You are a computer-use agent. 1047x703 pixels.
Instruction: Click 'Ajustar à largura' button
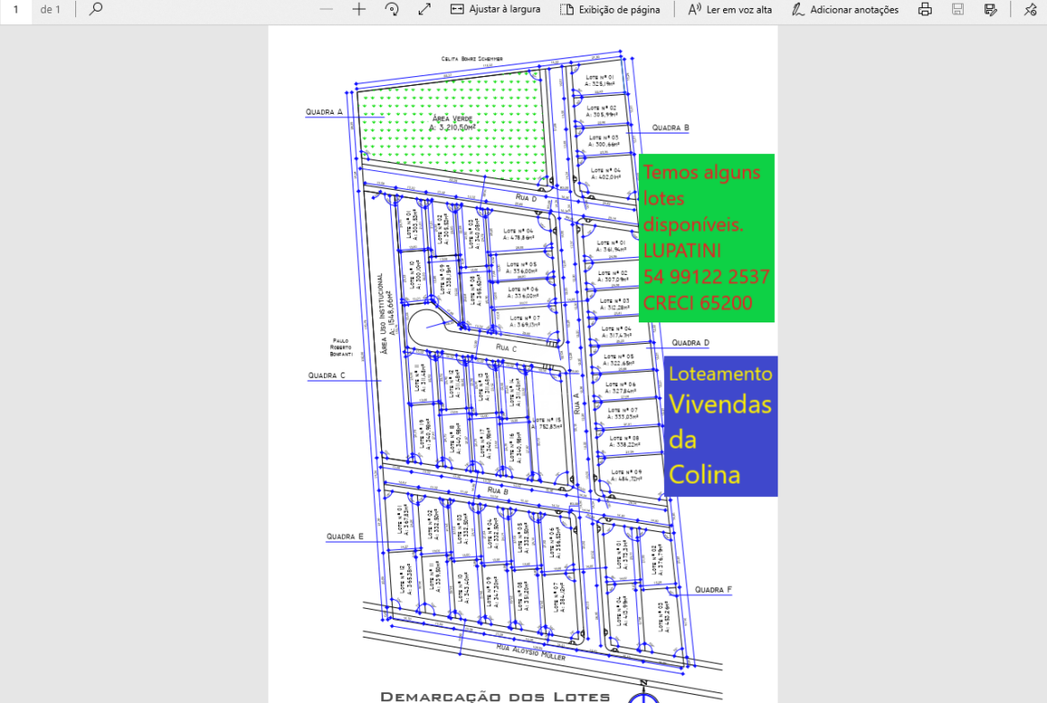pyautogui.click(x=495, y=10)
